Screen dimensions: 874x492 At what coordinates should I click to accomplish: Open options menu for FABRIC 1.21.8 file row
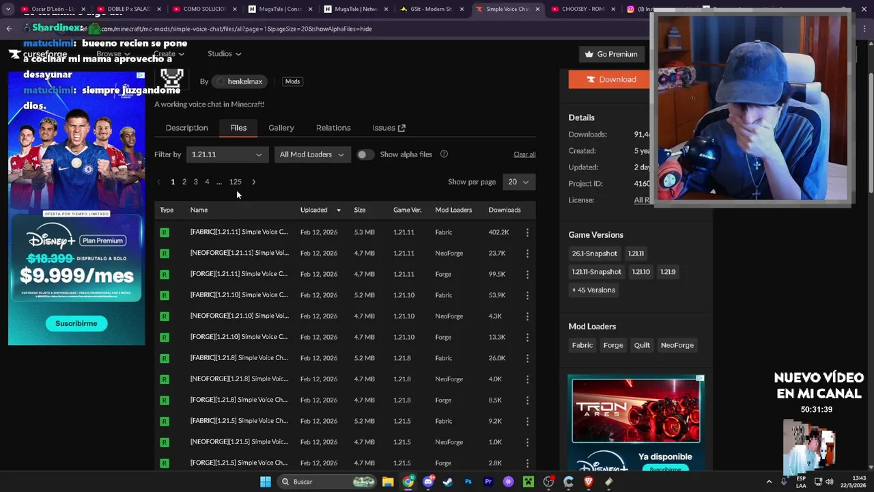527,358
